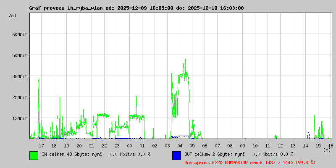Click the blue OUT legend swatch

point(176,155)
